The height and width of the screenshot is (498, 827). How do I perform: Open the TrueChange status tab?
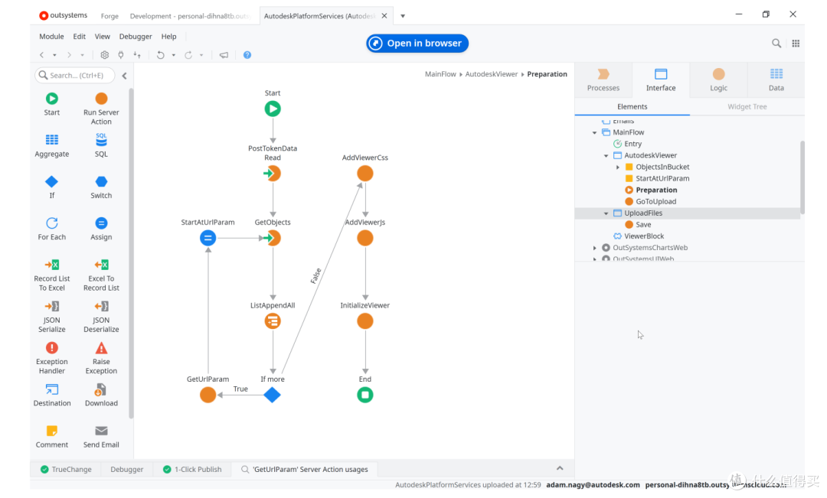click(67, 469)
